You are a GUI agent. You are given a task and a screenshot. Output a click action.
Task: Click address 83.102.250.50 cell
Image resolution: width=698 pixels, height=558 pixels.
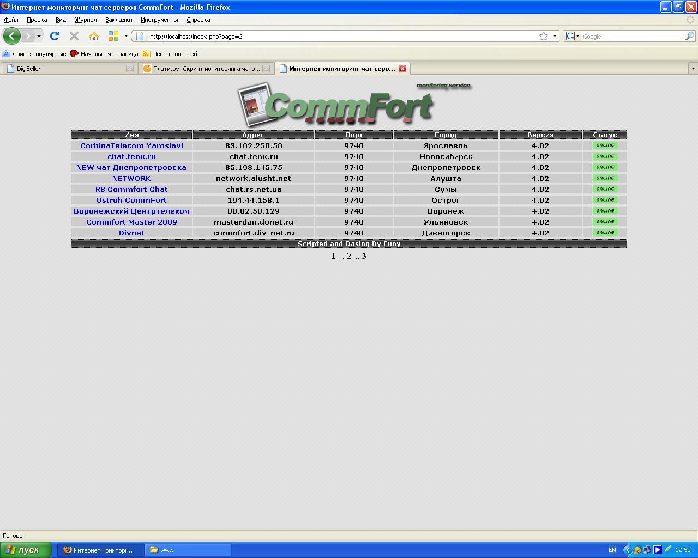(254, 145)
